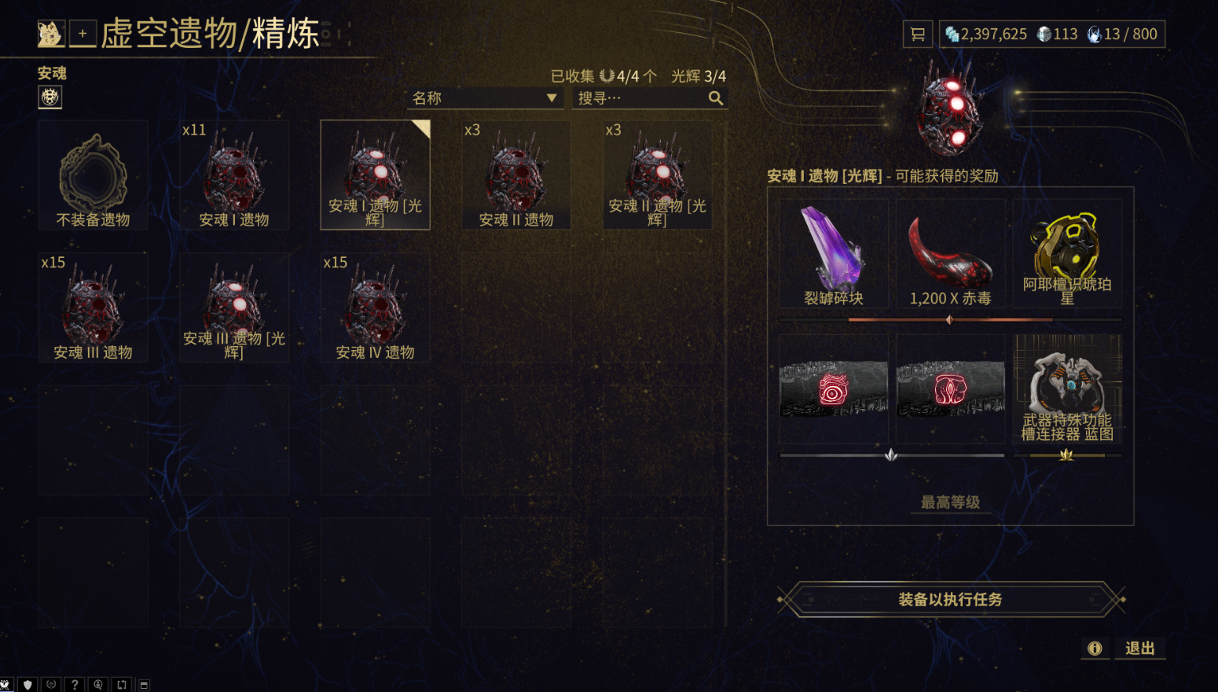The image size is (1218, 692).
Task: Click the kubrow profile avatar icon
Action: [51, 34]
